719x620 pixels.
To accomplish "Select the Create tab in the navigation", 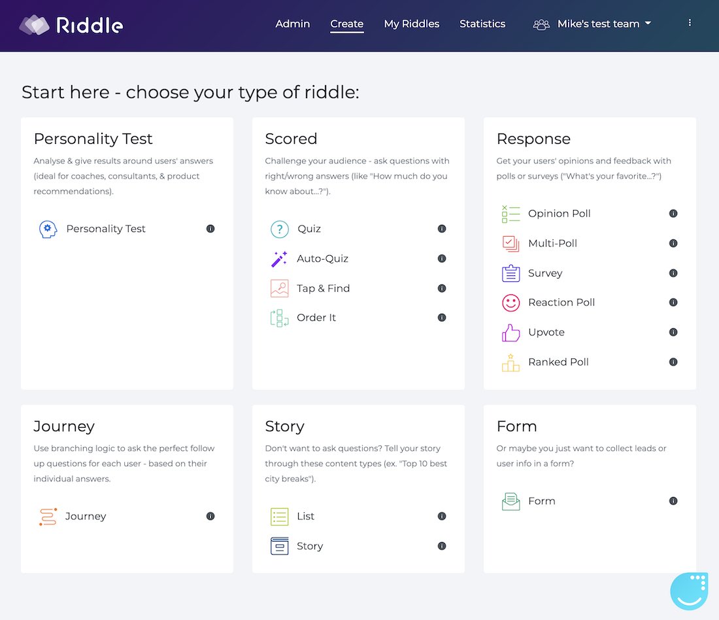I will pos(346,24).
